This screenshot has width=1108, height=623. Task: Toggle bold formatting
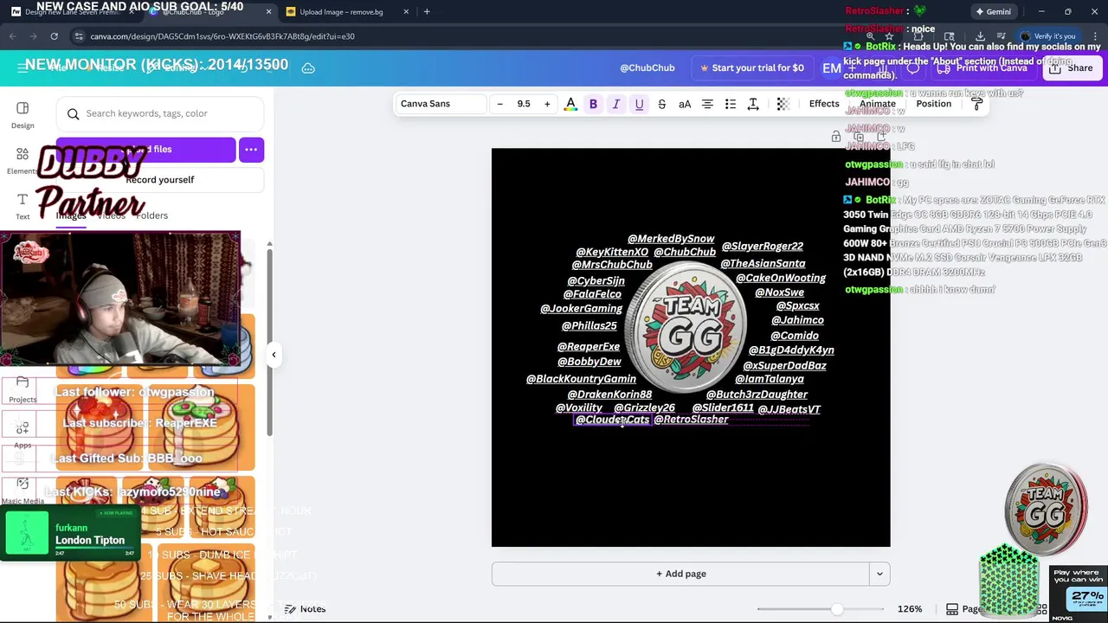coord(593,104)
